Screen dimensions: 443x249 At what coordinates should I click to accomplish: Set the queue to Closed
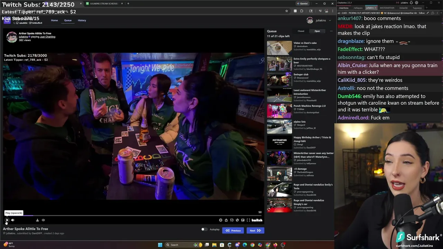pyautogui.click(x=301, y=31)
